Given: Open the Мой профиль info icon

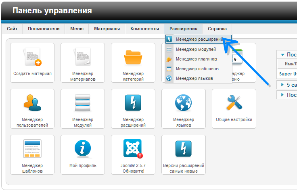Looking at the screenshot, I should click(x=83, y=150).
